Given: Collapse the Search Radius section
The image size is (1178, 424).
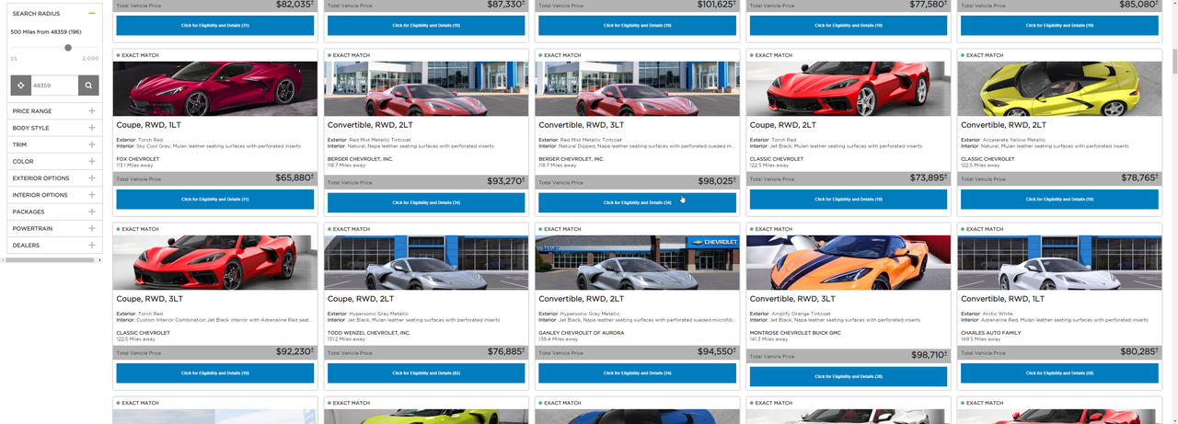Looking at the screenshot, I should pyautogui.click(x=92, y=14).
